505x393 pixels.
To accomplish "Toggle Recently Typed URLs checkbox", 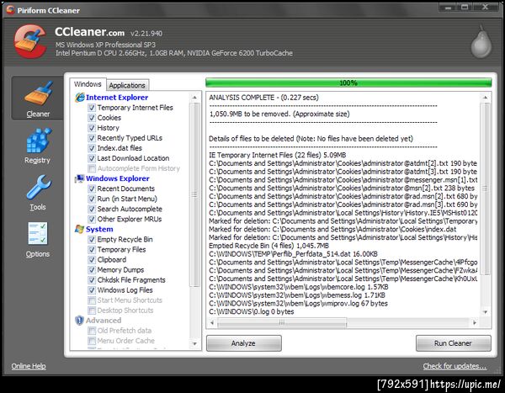I will pyautogui.click(x=92, y=138).
